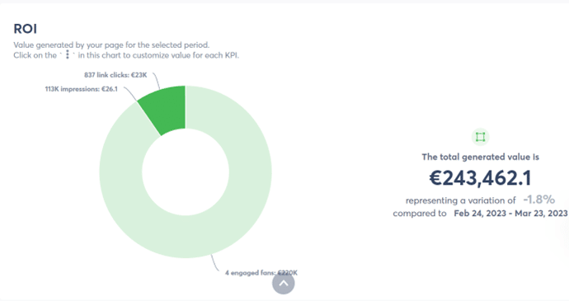The height and width of the screenshot is (301, 569).
Task: Click 'The total generated value is' caption
Action: [x=480, y=157]
